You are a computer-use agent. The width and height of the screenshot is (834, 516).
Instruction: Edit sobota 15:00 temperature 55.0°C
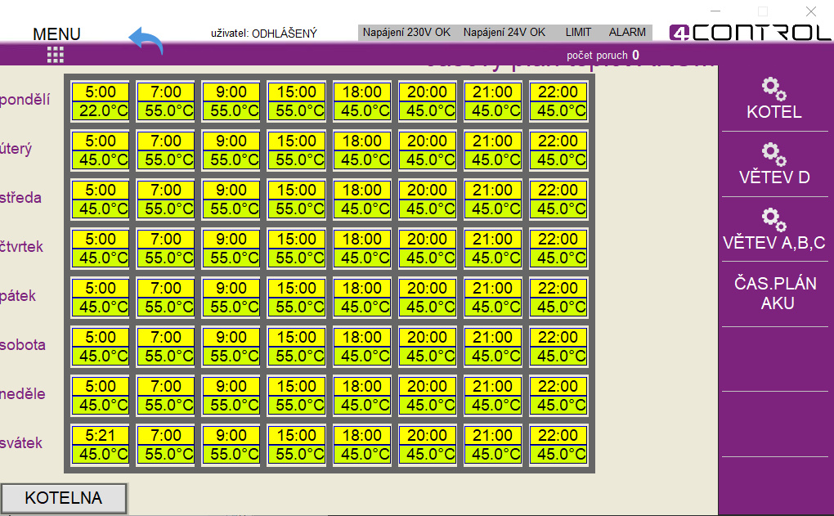pos(297,356)
